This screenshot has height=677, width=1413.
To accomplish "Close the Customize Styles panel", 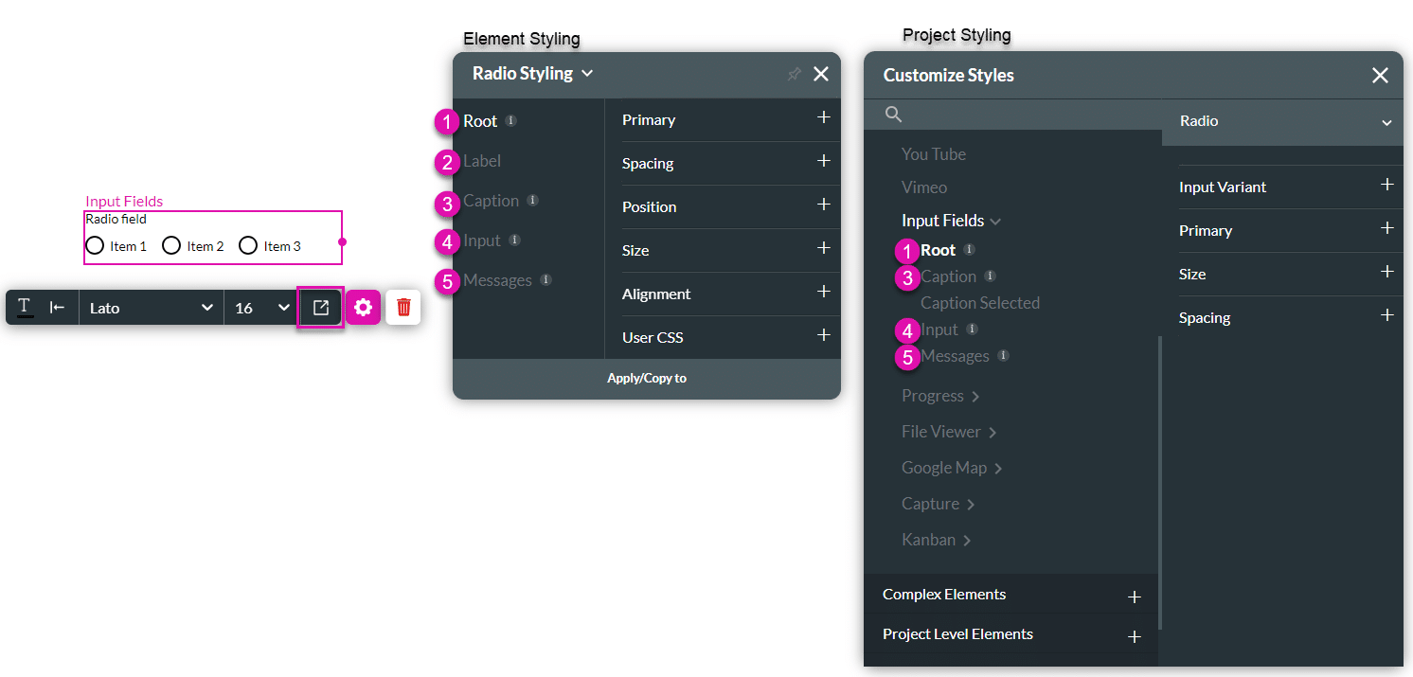I will point(1380,76).
